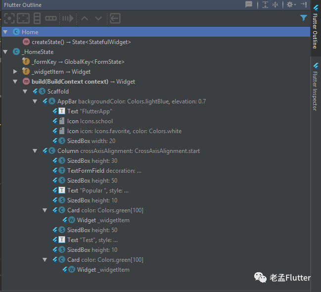Select the SizedBox width: 20 row
The height and width of the screenshot is (292, 321).
tap(156, 141)
